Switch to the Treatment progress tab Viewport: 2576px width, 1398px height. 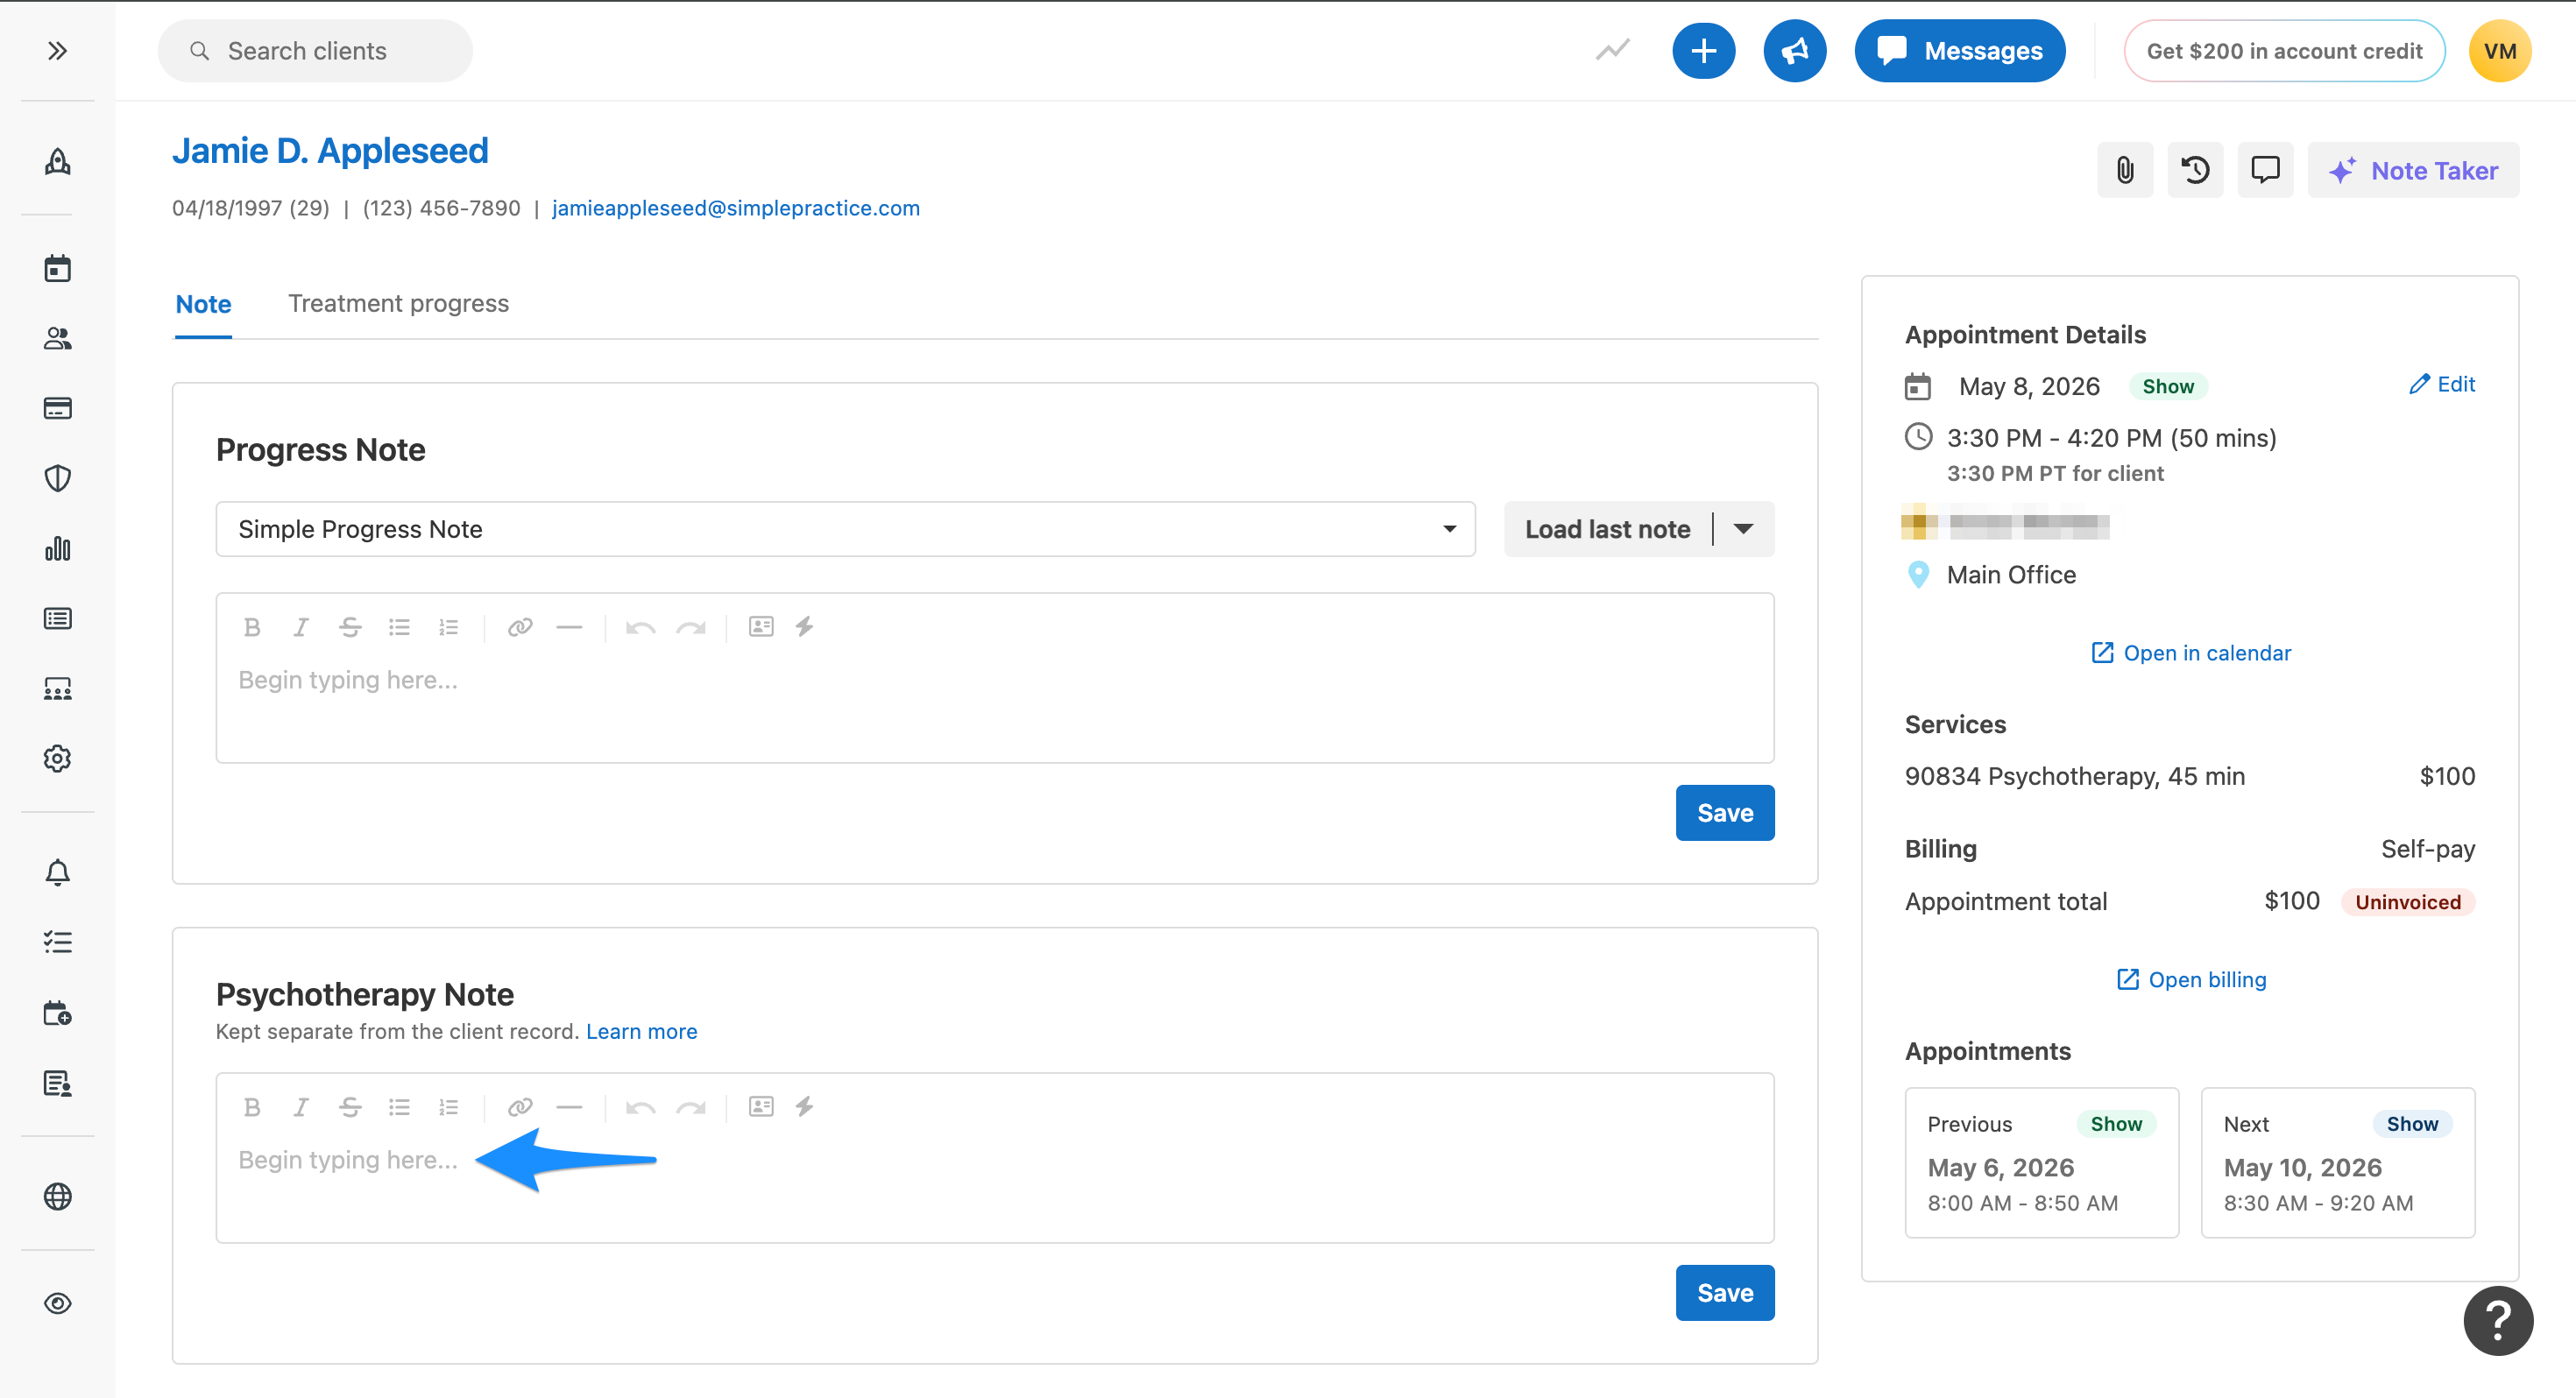398,303
